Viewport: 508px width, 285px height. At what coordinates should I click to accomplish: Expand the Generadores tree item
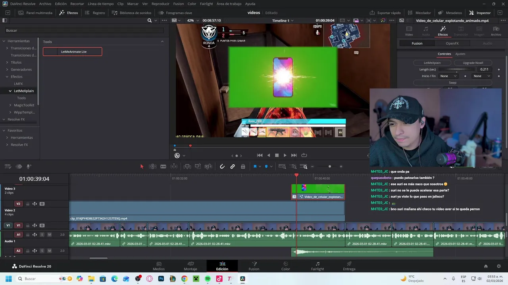coord(7,70)
